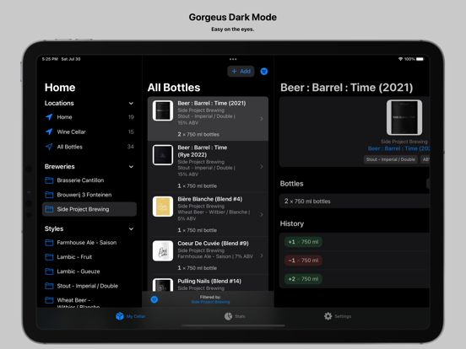Select Lambic - Gueuze style
The image size is (466, 349).
[89, 271]
